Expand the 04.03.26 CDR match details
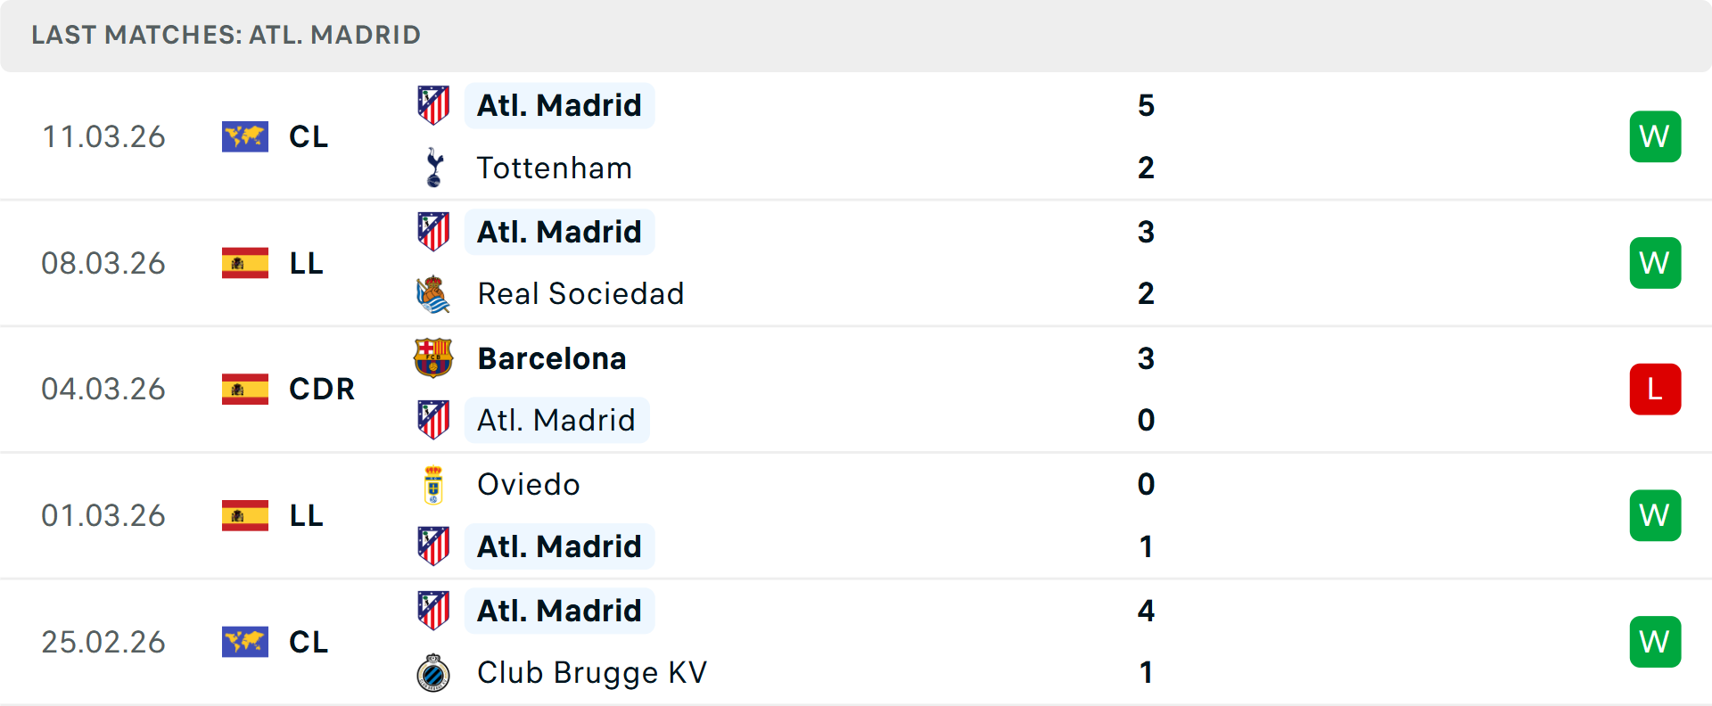Screen dimensions: 1712x706 point(892,390)
